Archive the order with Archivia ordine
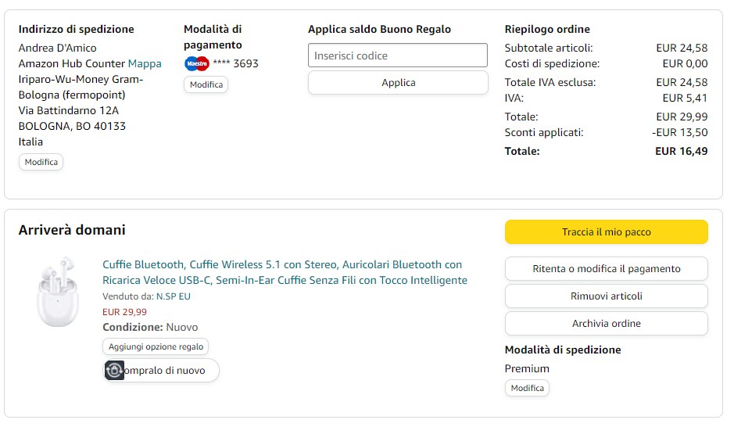The width and height of the screenshot is (734, 427). pyautogui.click(x=606, y=324)
